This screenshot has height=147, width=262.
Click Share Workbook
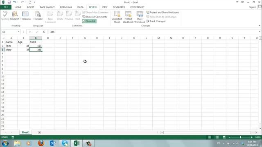[x=140, y=17]
